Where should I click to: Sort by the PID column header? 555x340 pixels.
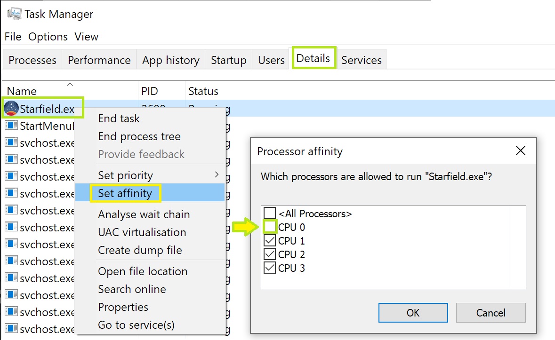pos(161,91)
